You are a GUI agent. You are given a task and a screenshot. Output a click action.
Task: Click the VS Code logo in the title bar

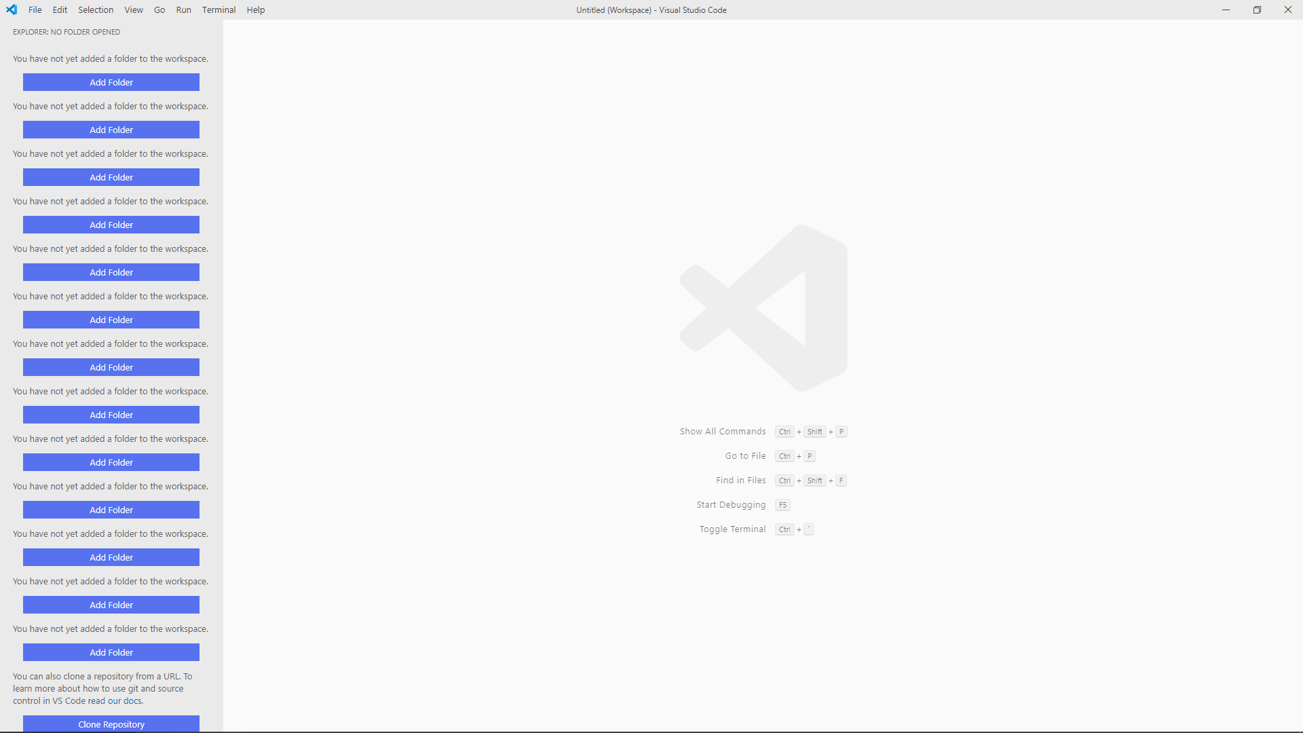[12, 10]
